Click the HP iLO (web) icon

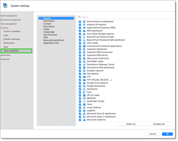pyautogui.click(x=84, y=95)
